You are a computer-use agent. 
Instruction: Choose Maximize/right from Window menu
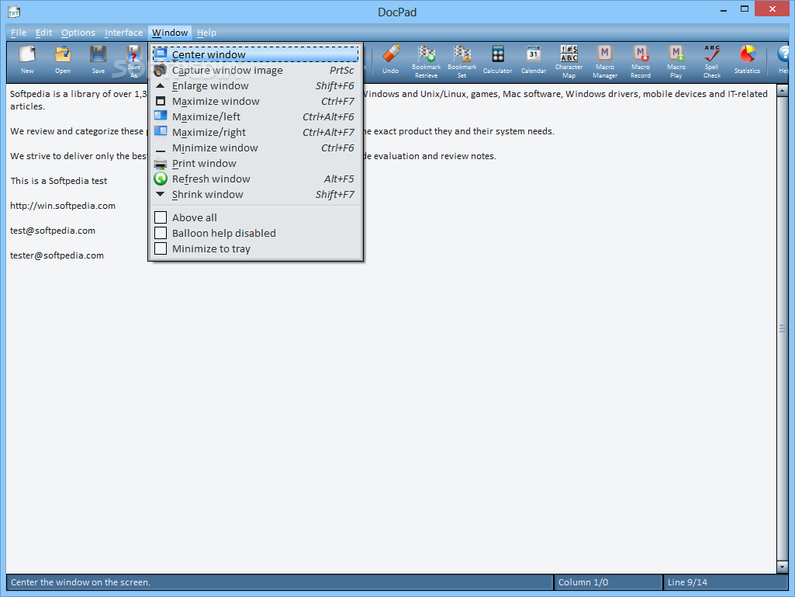[x=256, y=133]
